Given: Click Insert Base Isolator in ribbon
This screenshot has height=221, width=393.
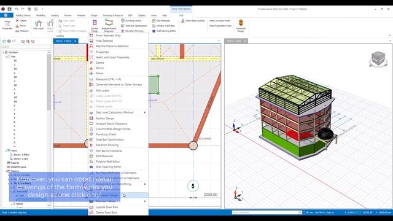Looking at the screenshot, I should click(193, 20).
